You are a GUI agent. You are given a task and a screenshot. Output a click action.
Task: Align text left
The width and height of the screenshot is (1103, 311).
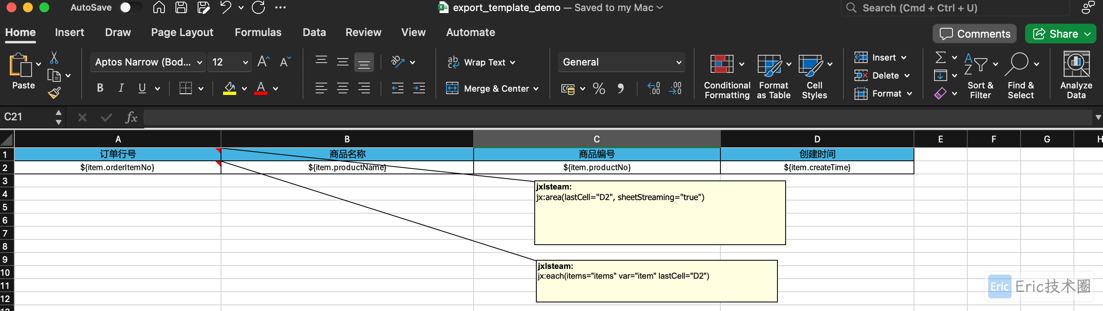coord(321,88)
